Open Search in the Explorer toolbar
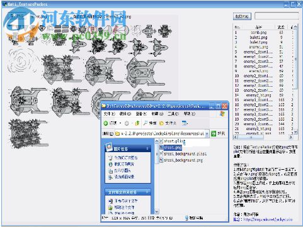Screen dimensions: 303x227 (x=150, y=123)
